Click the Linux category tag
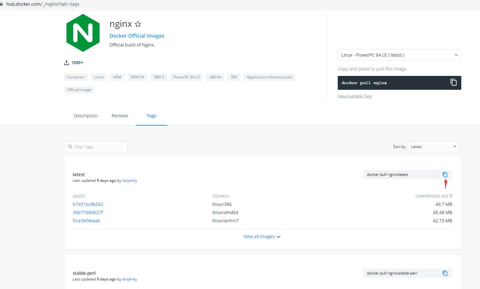Screen dimensions: 480x289 point(99,77)
